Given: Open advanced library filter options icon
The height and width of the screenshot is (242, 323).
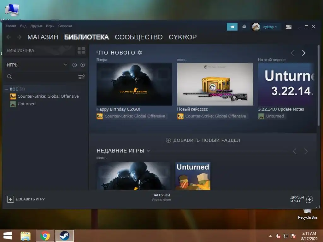Looking at the screenshot, I should [x=81, y=77].
